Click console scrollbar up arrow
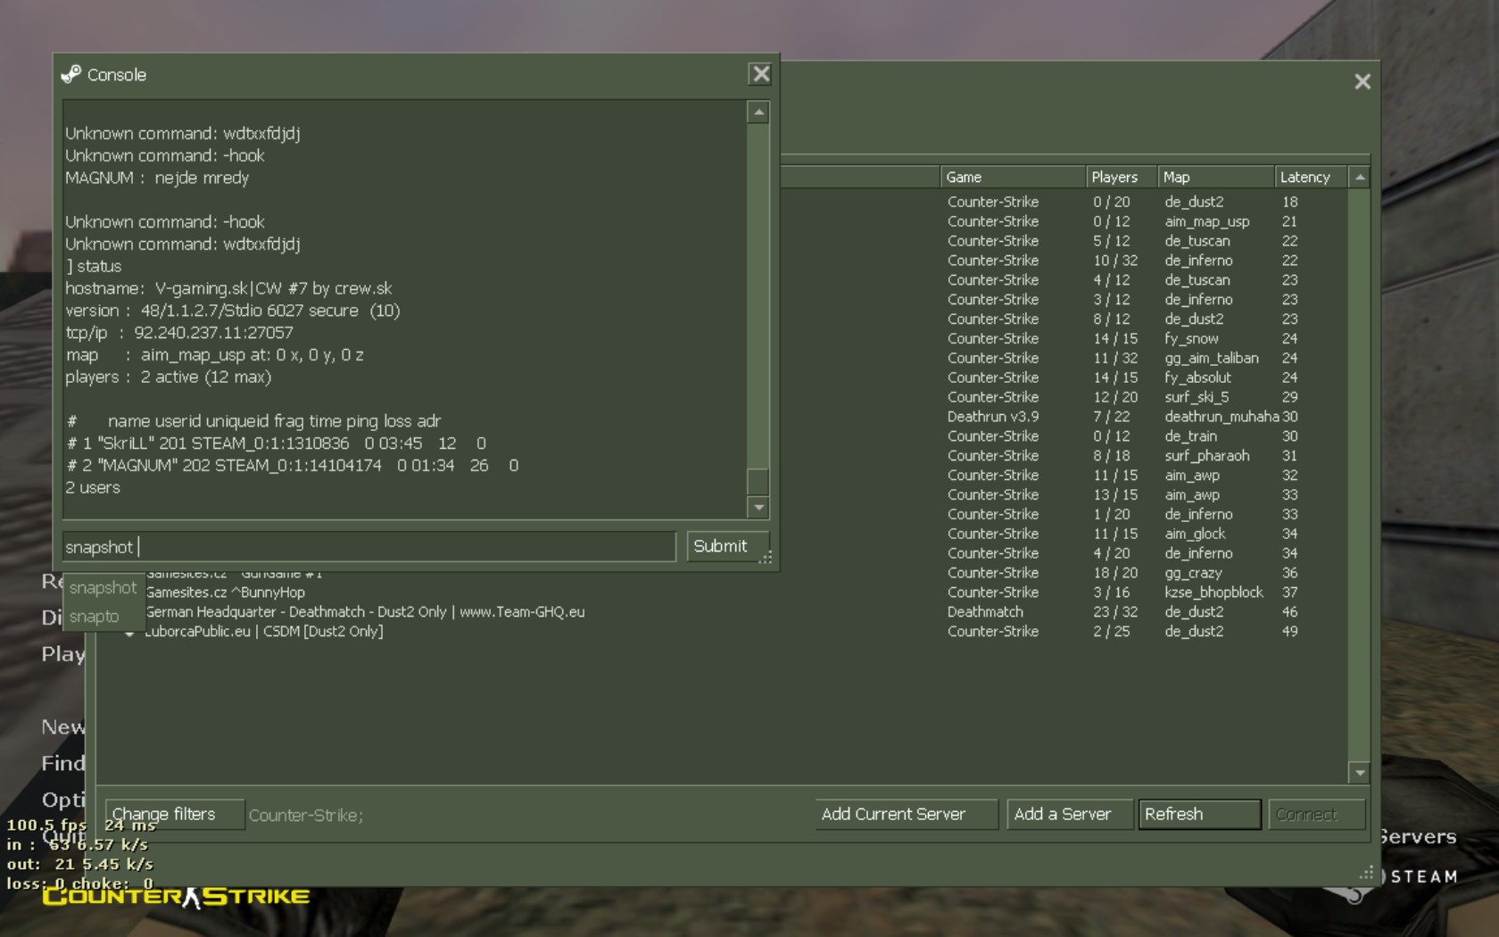The width and height of the screenshot is (1499, 937). tap(758, 112)
